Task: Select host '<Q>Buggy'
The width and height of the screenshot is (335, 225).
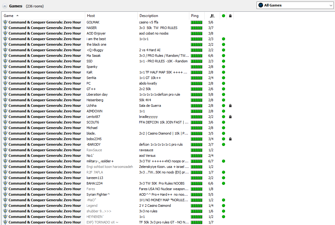Action: (95, 50)
